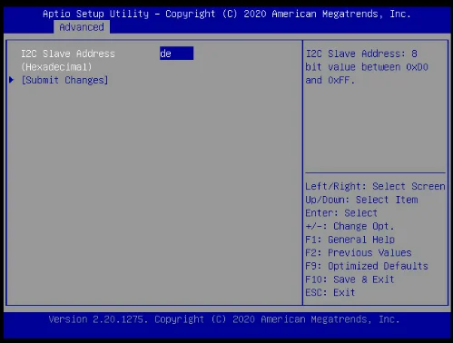The image size is (453, 343).
Task: Open the Advanced tab
Action: tap(82, 27)
